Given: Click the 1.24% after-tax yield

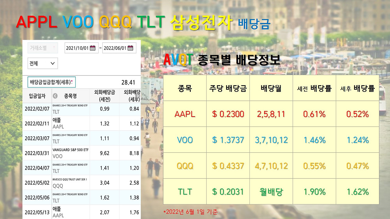Looking at the screenshot, I should point(358,140).
